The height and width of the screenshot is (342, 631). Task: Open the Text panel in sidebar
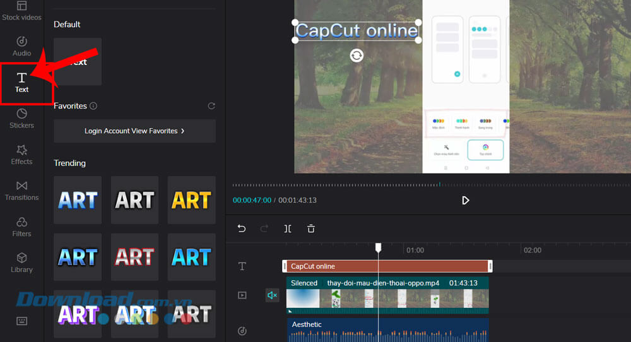click(x=21, y=82)
